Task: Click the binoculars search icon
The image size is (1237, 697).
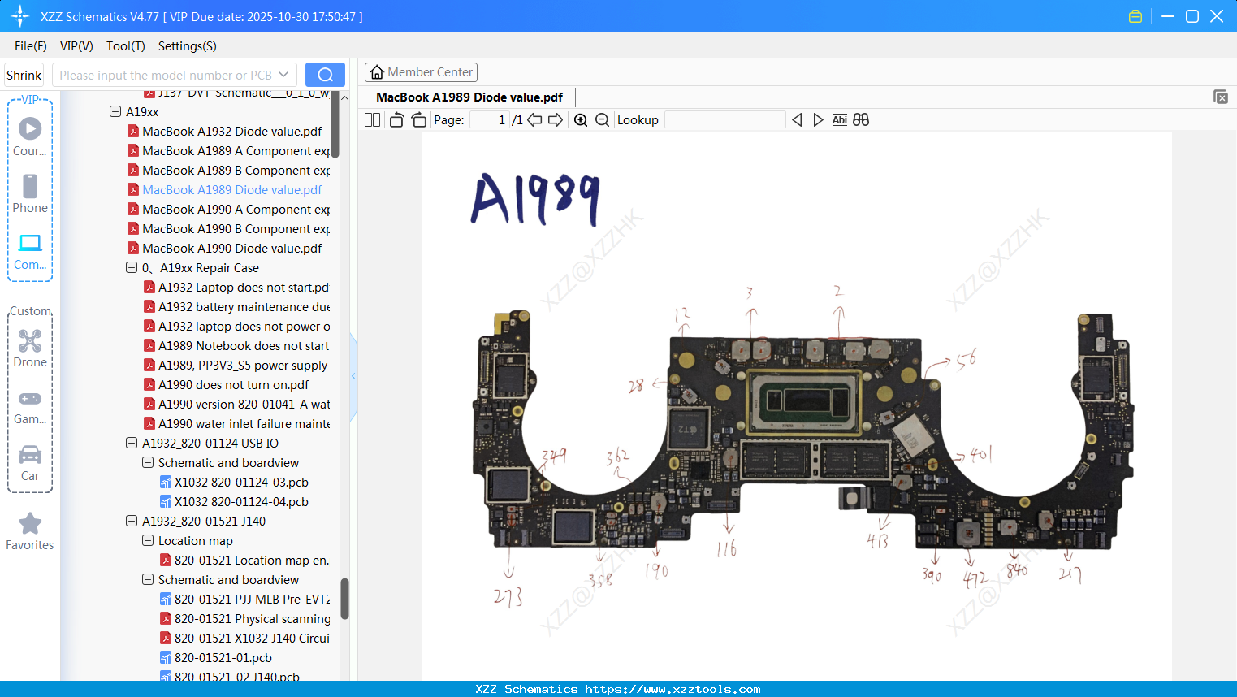Action: (x=861, y=120)
